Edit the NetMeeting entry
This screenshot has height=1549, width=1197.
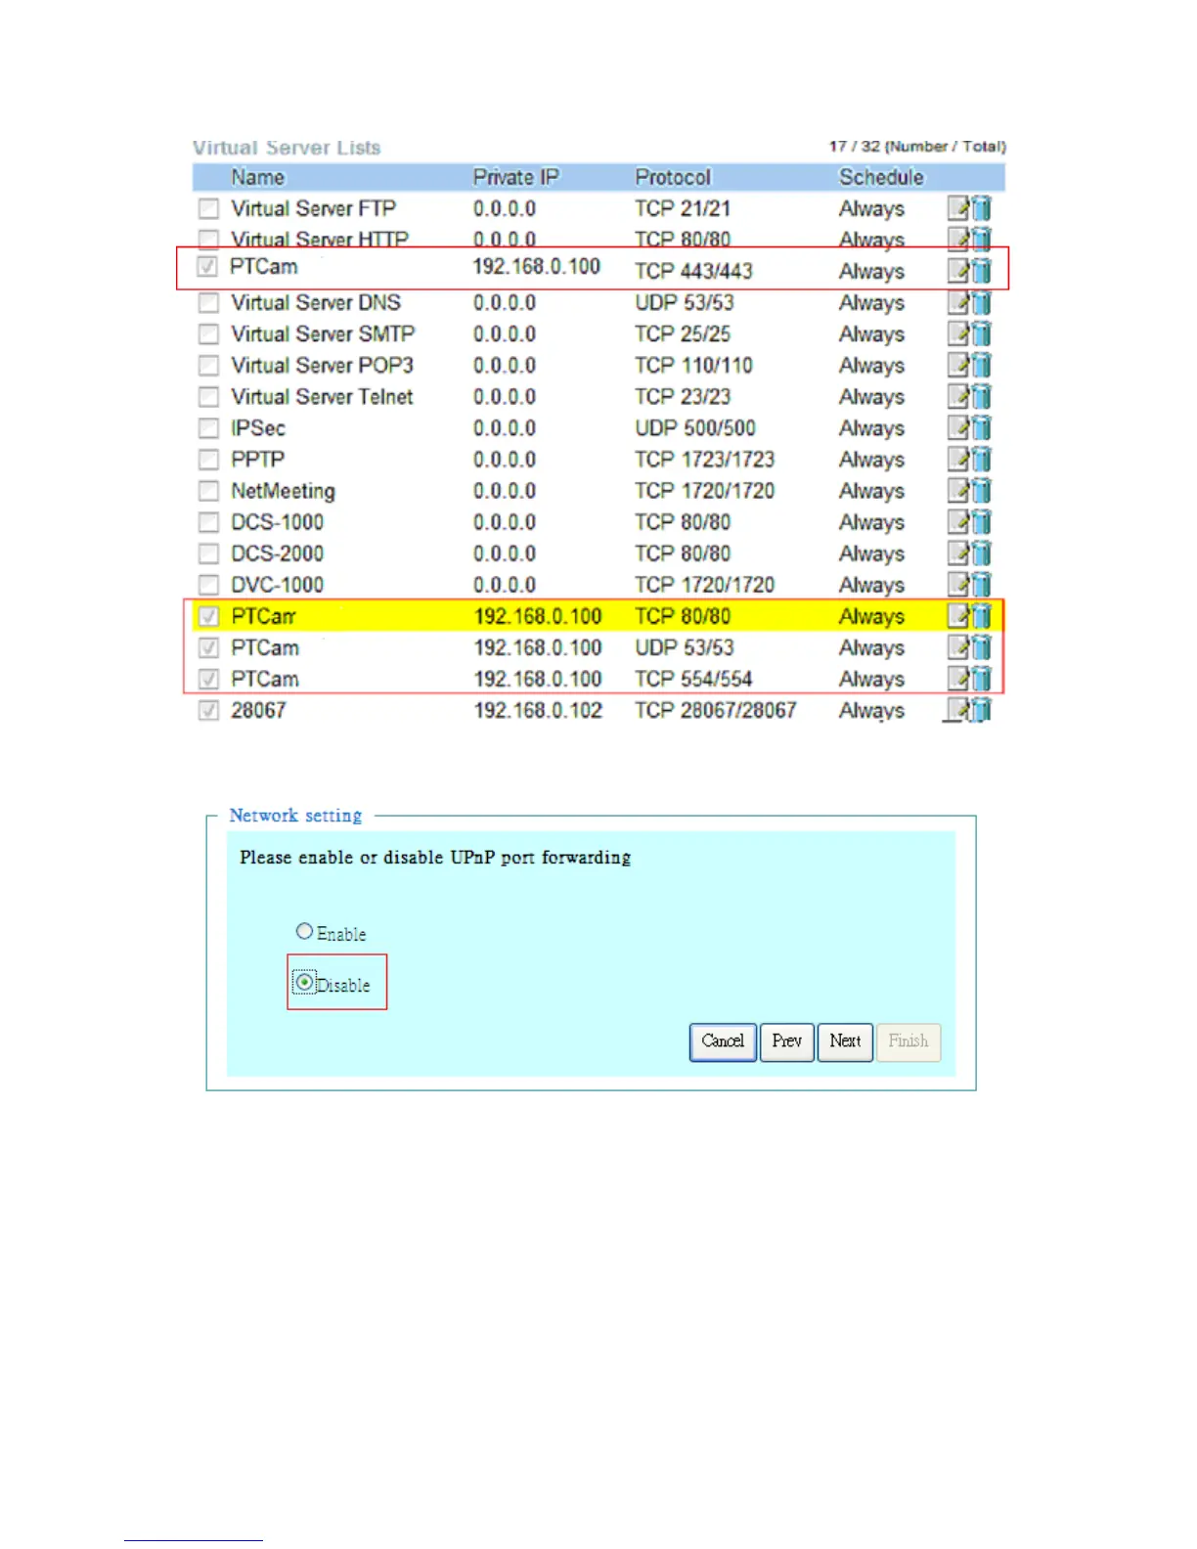[x=958, y=490]
